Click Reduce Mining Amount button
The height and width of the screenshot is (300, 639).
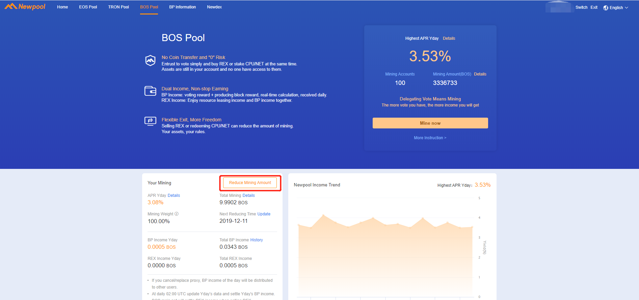pyautogui.click(x=250, y=183)
